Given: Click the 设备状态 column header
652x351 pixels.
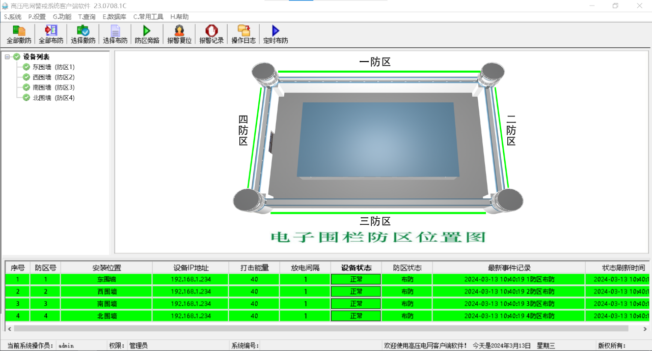Looking at the screenshot, I should (356, 268).
